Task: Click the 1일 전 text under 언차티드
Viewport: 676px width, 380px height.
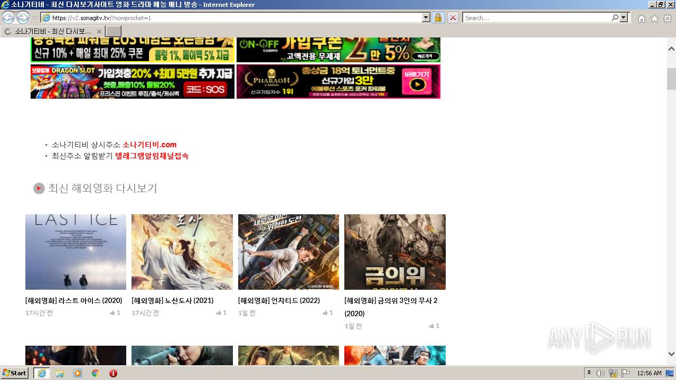Action: (x=247, y=313)
